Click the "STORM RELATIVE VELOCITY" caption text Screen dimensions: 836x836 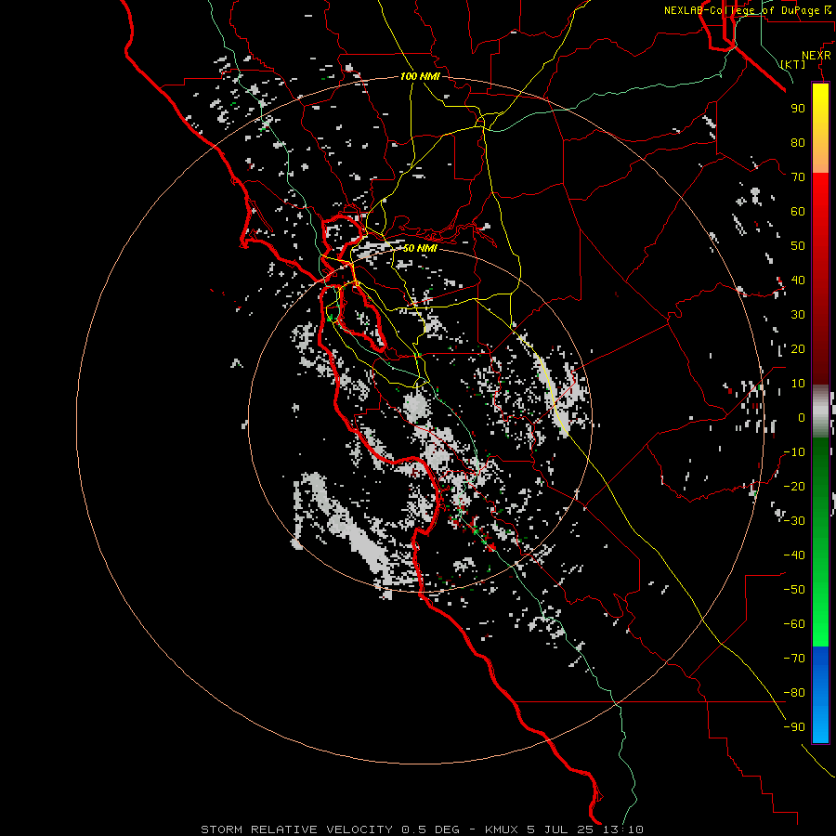click(x=296, y=829)
